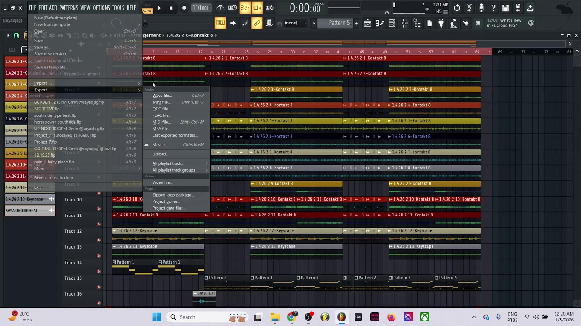The image size is (581, 326).
Task: Open the Mixer window icon
Action: (404, 23)
